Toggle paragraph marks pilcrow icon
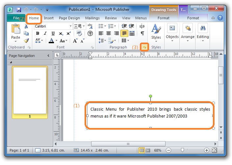The height and width of the screenshot is (165, 232). coord(142,33)
